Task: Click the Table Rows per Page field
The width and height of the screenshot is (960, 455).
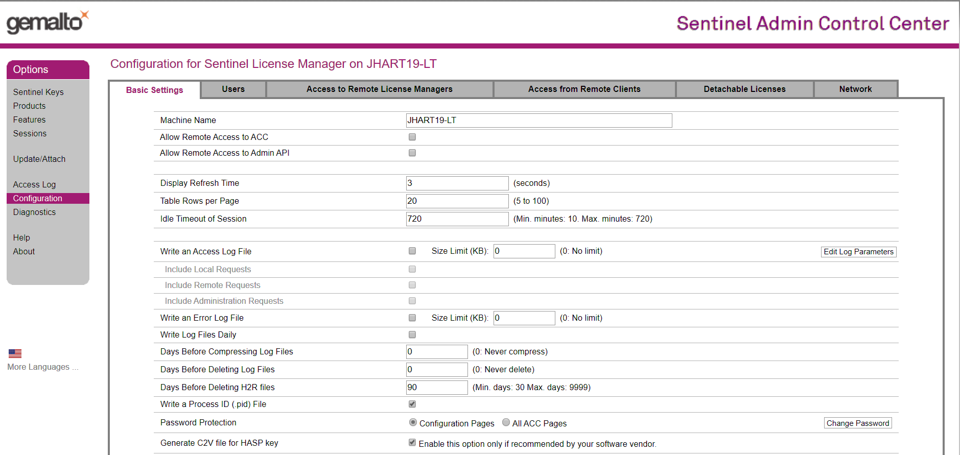Action: point(457,201)
